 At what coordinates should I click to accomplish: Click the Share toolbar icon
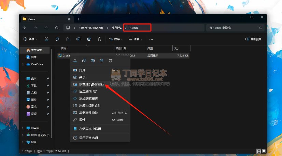(x=89, y=39)
